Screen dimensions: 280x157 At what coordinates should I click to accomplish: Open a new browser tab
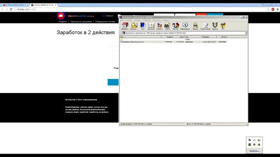[60, 5]
